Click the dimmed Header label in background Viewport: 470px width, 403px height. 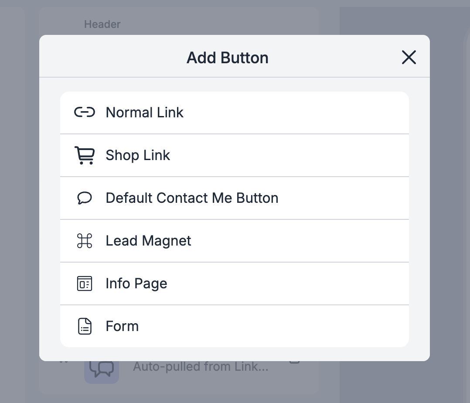point(102,24)
